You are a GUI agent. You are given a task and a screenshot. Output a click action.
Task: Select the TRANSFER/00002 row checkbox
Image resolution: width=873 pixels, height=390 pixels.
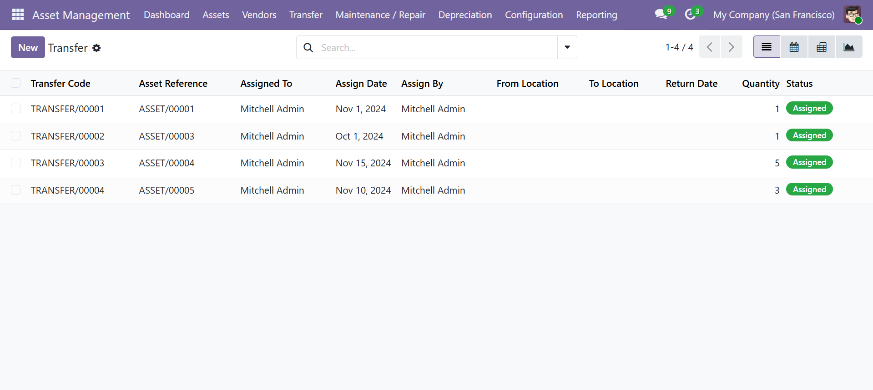16,136
